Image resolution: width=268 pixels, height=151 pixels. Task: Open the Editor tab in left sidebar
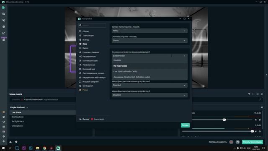4,8
